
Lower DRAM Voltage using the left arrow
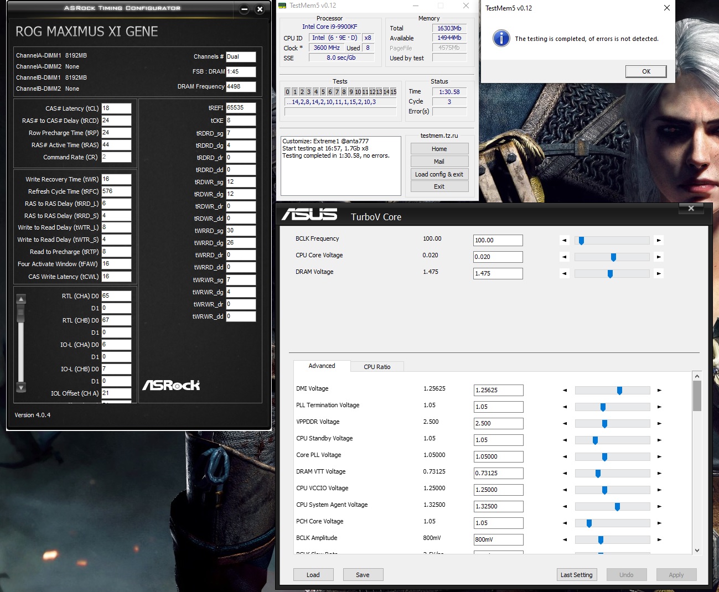pyautogui.click(x=564, y=273)
